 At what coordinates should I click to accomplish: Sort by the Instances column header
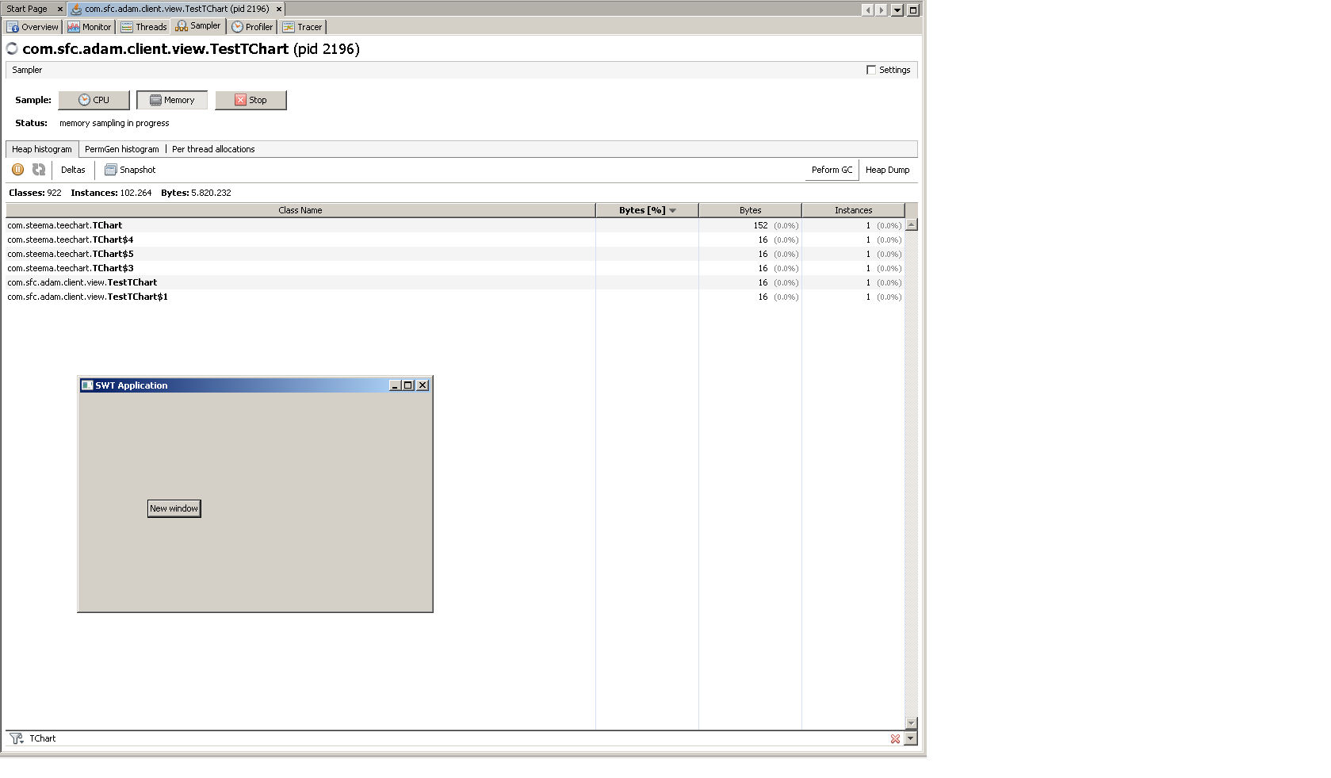[x=853, y=210]
